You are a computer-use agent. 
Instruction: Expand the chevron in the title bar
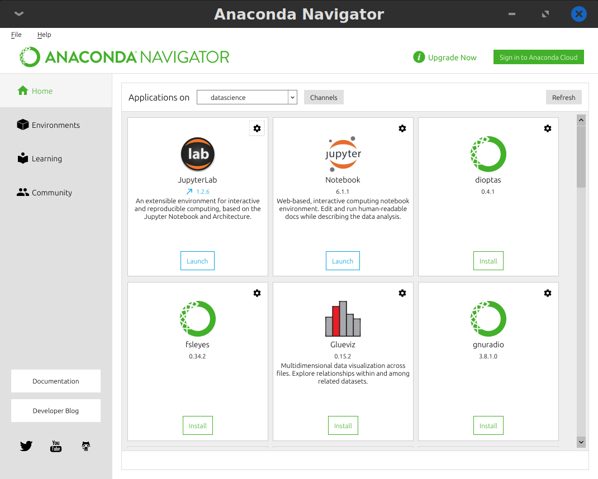18,14
